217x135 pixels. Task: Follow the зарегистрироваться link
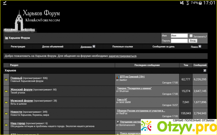click(123, 56)
